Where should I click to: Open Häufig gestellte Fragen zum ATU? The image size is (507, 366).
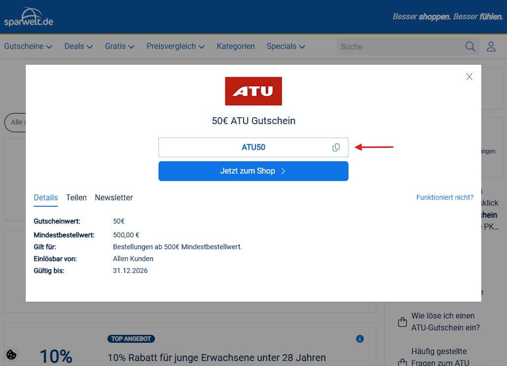point(440,357)
